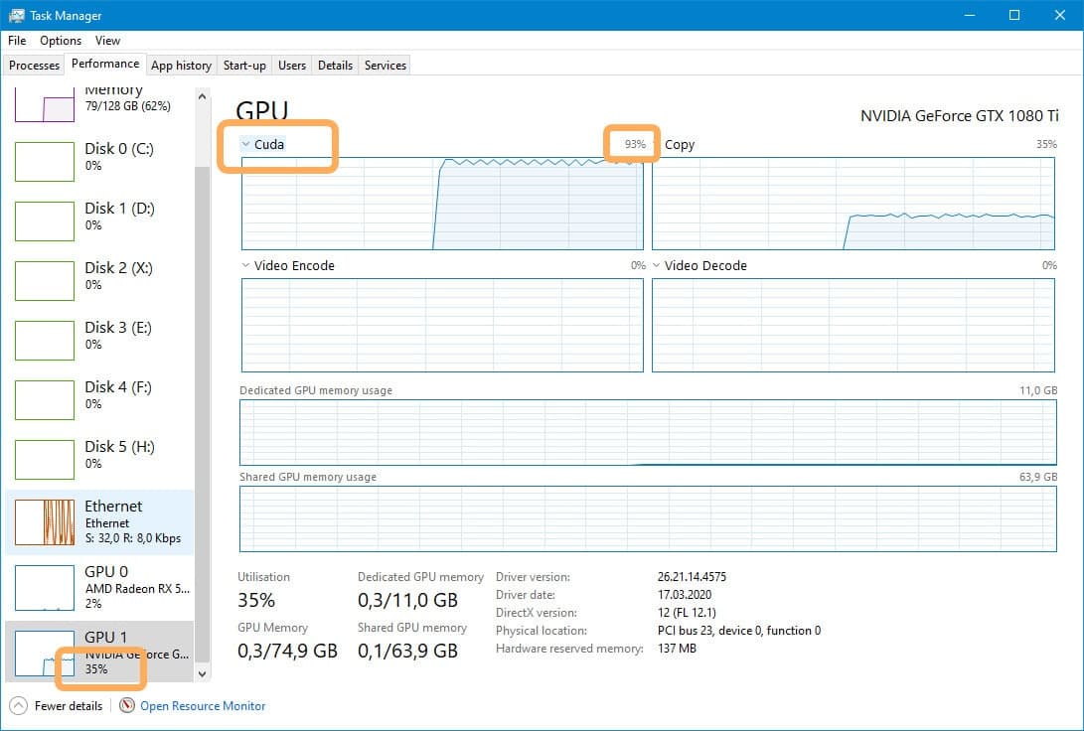Select the Disk 0 (C:) graph thumbnail

click(x=45, y=162)
